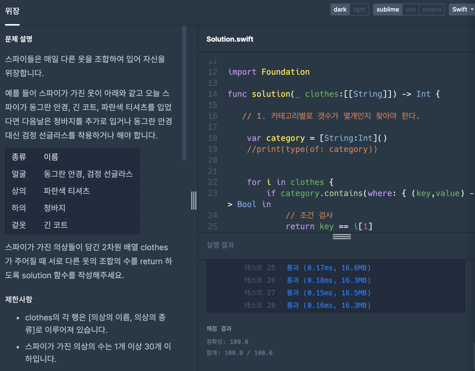Click the 겉옷 table cell
475x371 pixels.
click(21, 225)
